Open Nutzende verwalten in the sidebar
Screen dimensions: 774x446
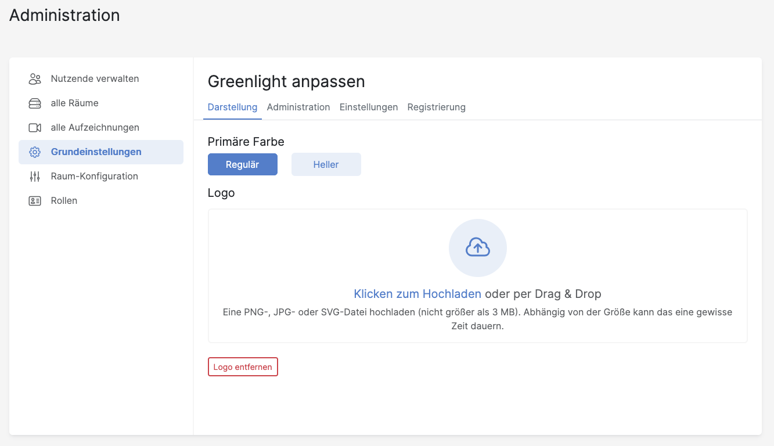click(x=95, y=79)
